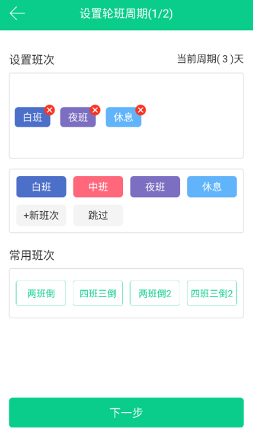Screen dimensions: 253x430
Task: Add the blue 白班 shift option
Action: 42,187
